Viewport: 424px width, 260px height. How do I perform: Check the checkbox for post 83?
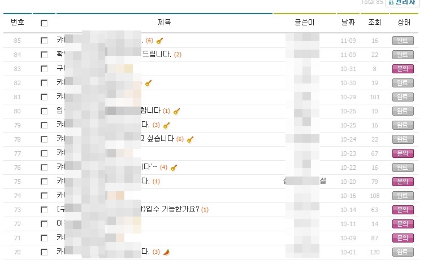pos(44,69)
